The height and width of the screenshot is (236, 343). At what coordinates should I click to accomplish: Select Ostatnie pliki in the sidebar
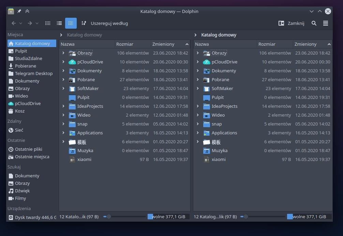point(28,149)
